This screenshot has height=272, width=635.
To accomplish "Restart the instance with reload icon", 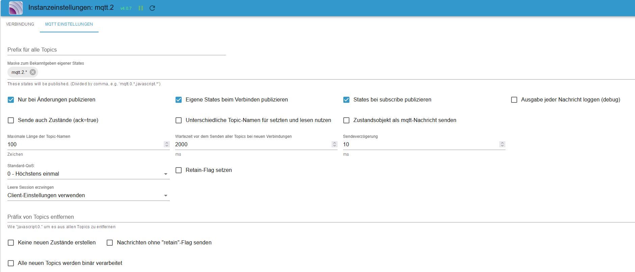I will pos(152,8).
